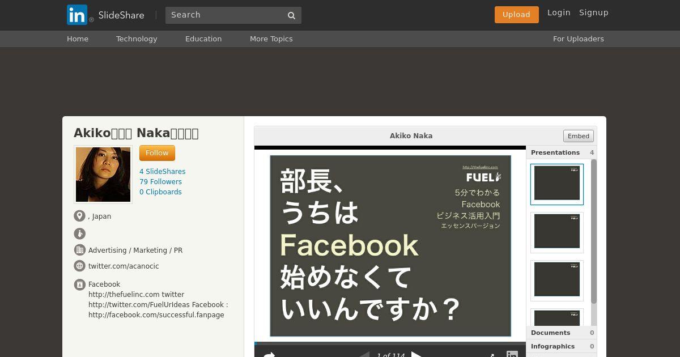Open the For Uploaders menu item

579,39
